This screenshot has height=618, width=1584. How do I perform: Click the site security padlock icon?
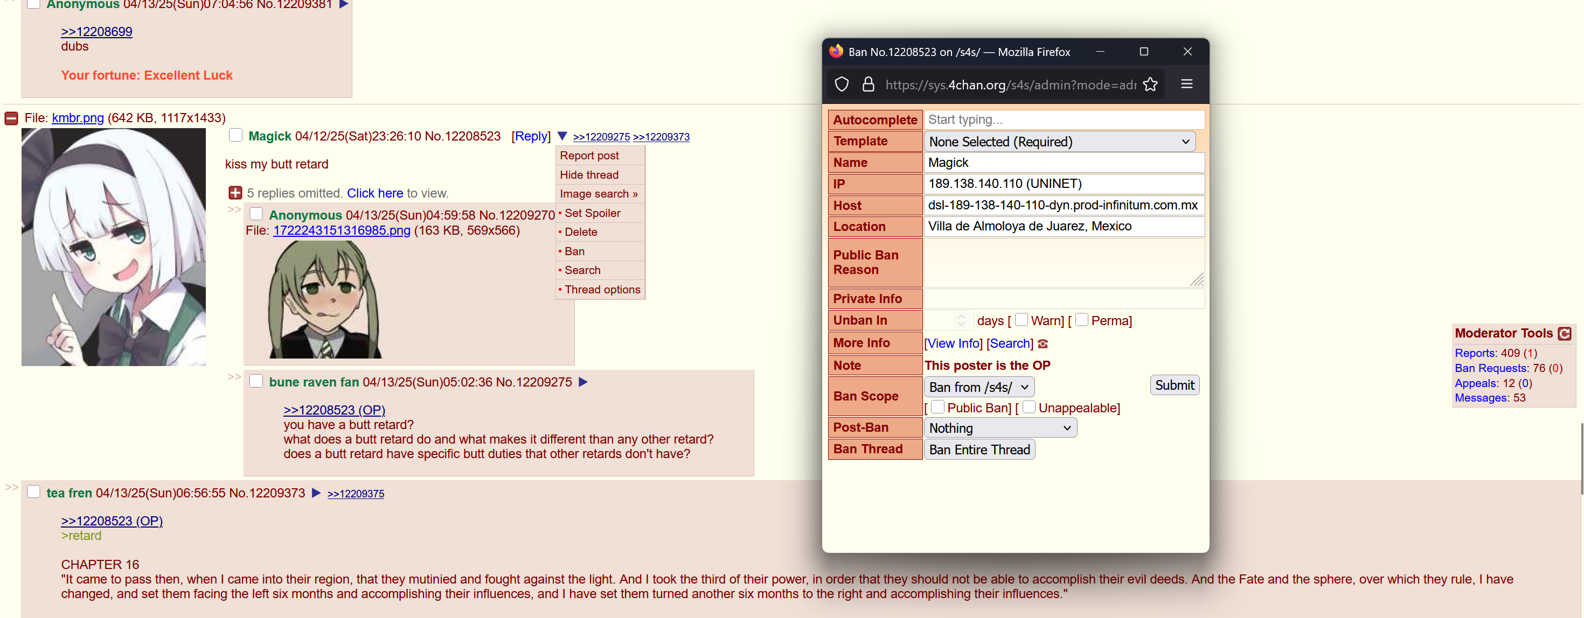(867, 84)
